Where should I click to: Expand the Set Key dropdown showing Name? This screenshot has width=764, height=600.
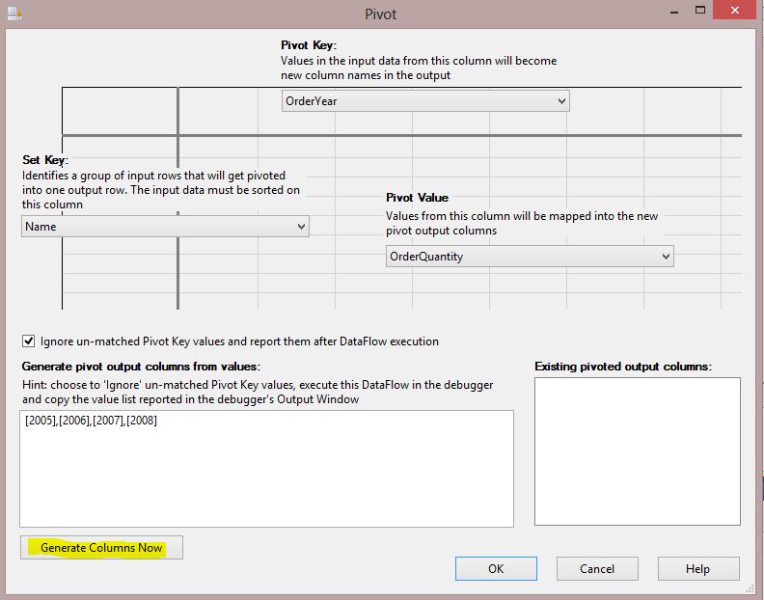coord(165,227)
